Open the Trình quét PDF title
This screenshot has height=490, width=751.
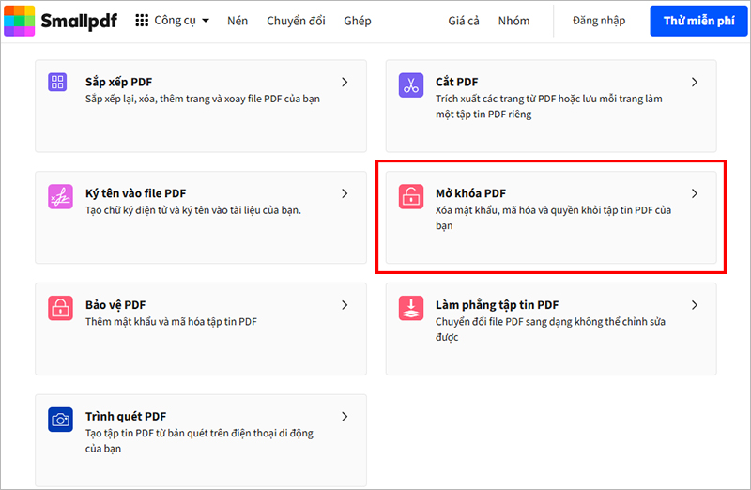pos(126,417)
